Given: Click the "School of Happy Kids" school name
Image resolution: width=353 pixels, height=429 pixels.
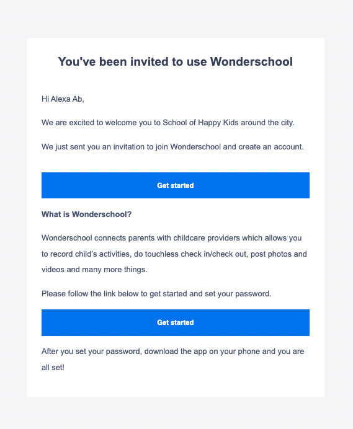Looking at the screenshot, I should point(200,123).
